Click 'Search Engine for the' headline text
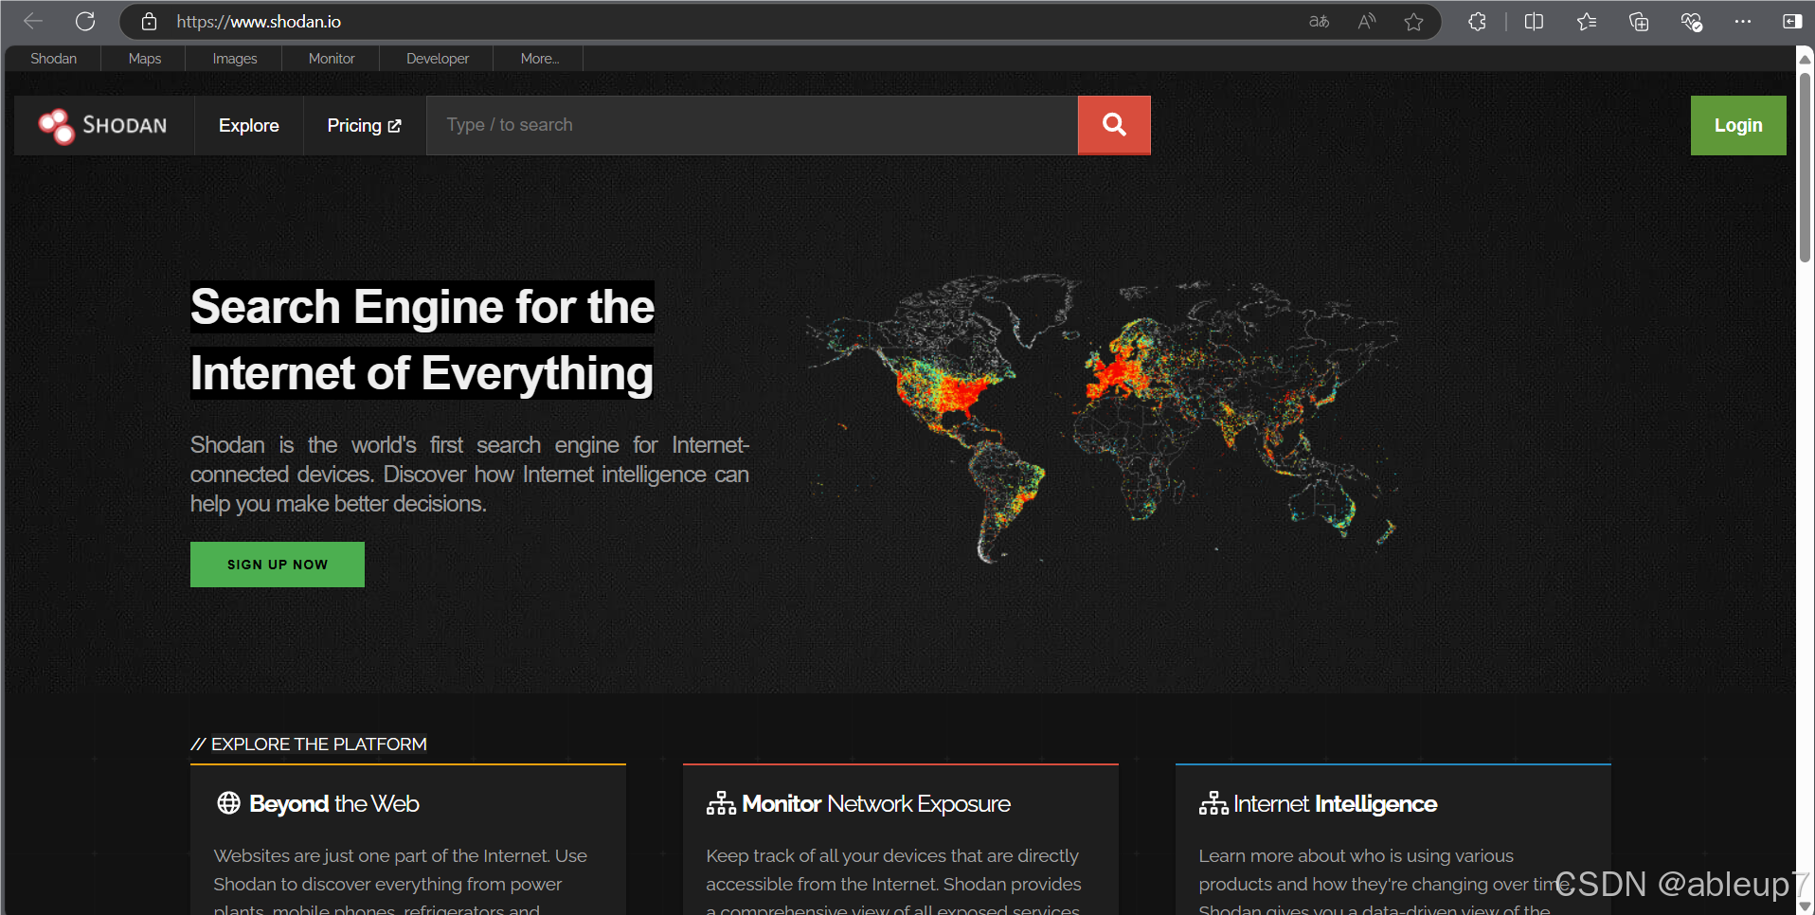 (422, 307)
